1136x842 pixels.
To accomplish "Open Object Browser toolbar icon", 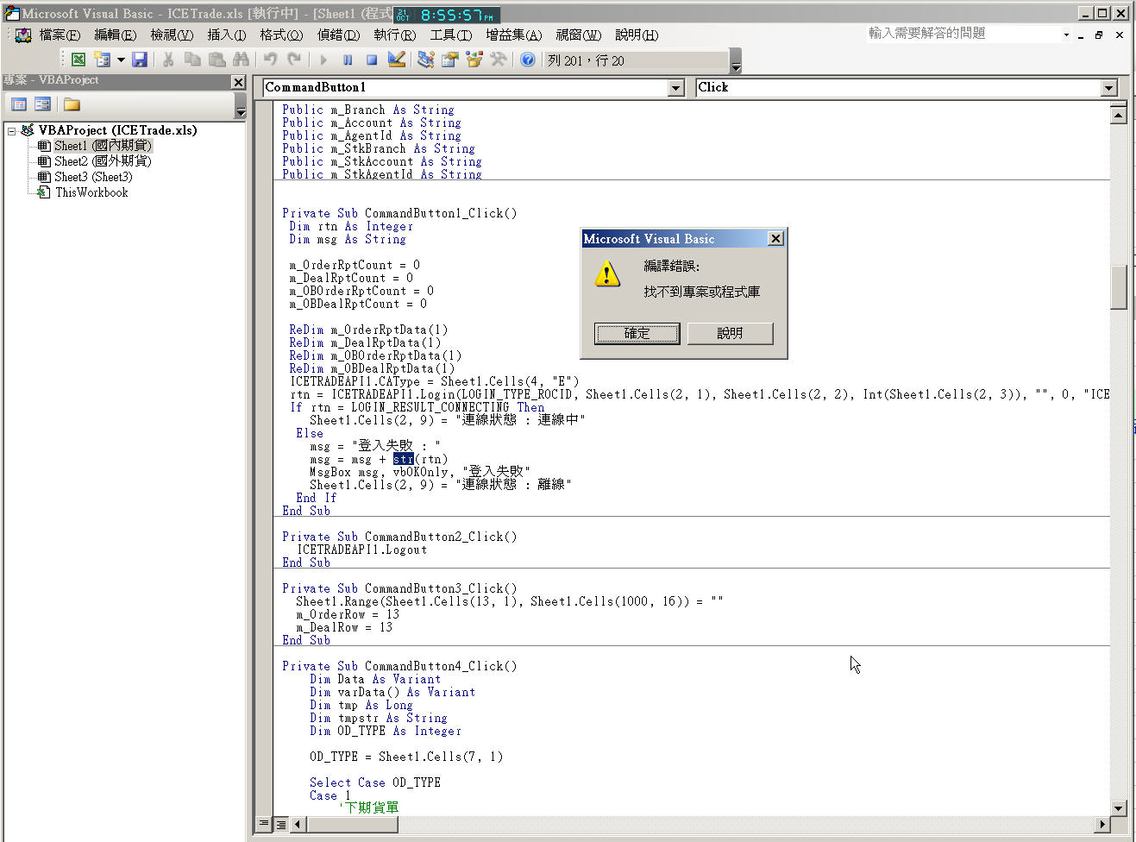I will [x=474, y=60].
